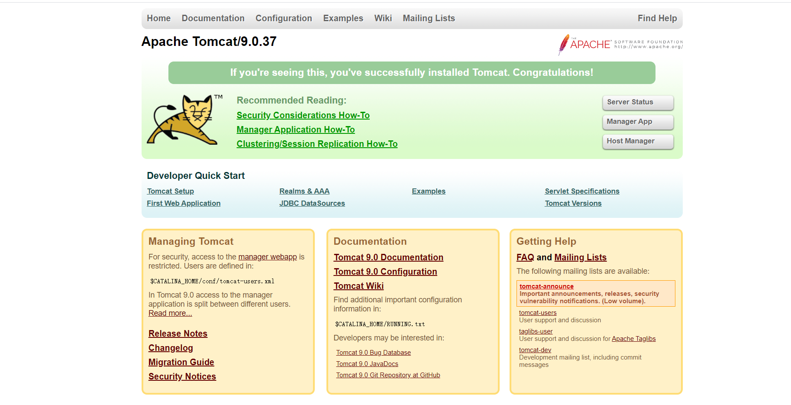Viewport: 791px width, 405px height.
Task: Click the Developer Quick Start heading
Action: click(x=196, y=176)
